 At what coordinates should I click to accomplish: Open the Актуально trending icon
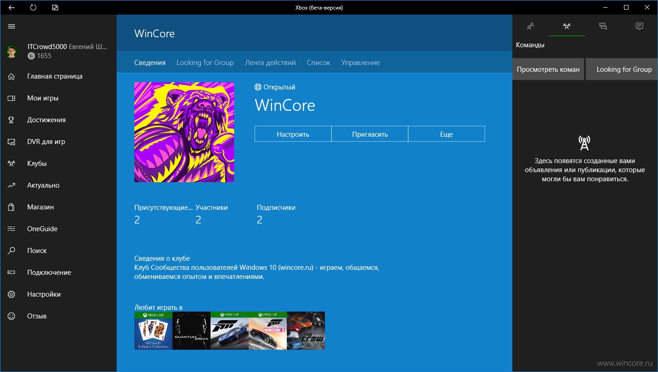click(x=12, y=185)
